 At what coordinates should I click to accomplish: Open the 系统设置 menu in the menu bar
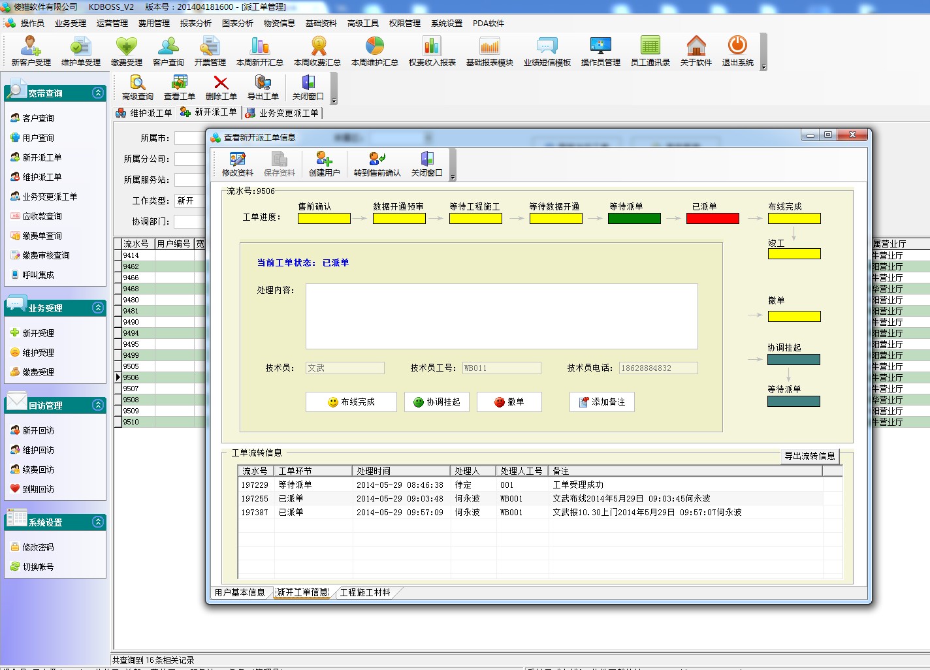(447, 23)
